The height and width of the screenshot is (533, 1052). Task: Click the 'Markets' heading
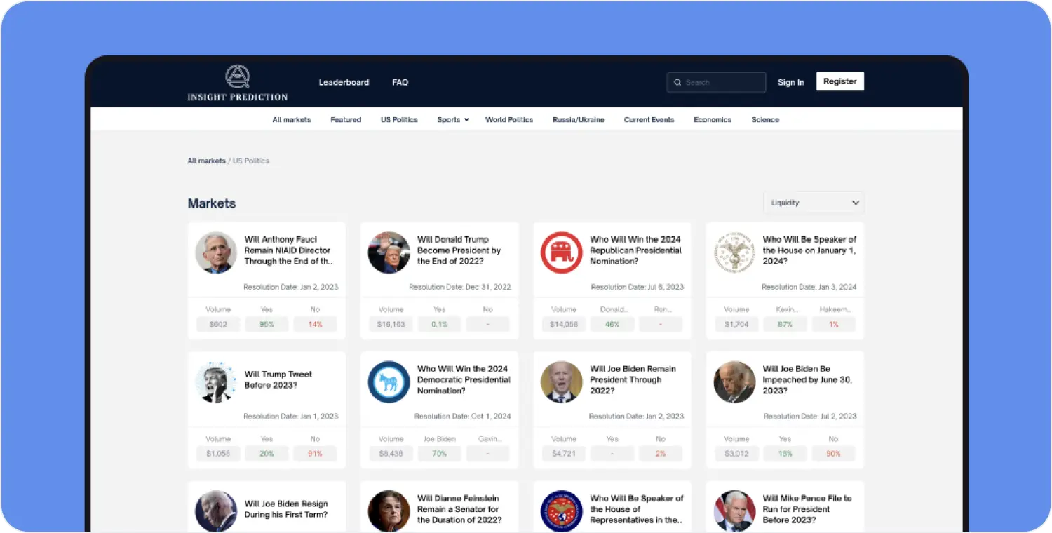212,203
